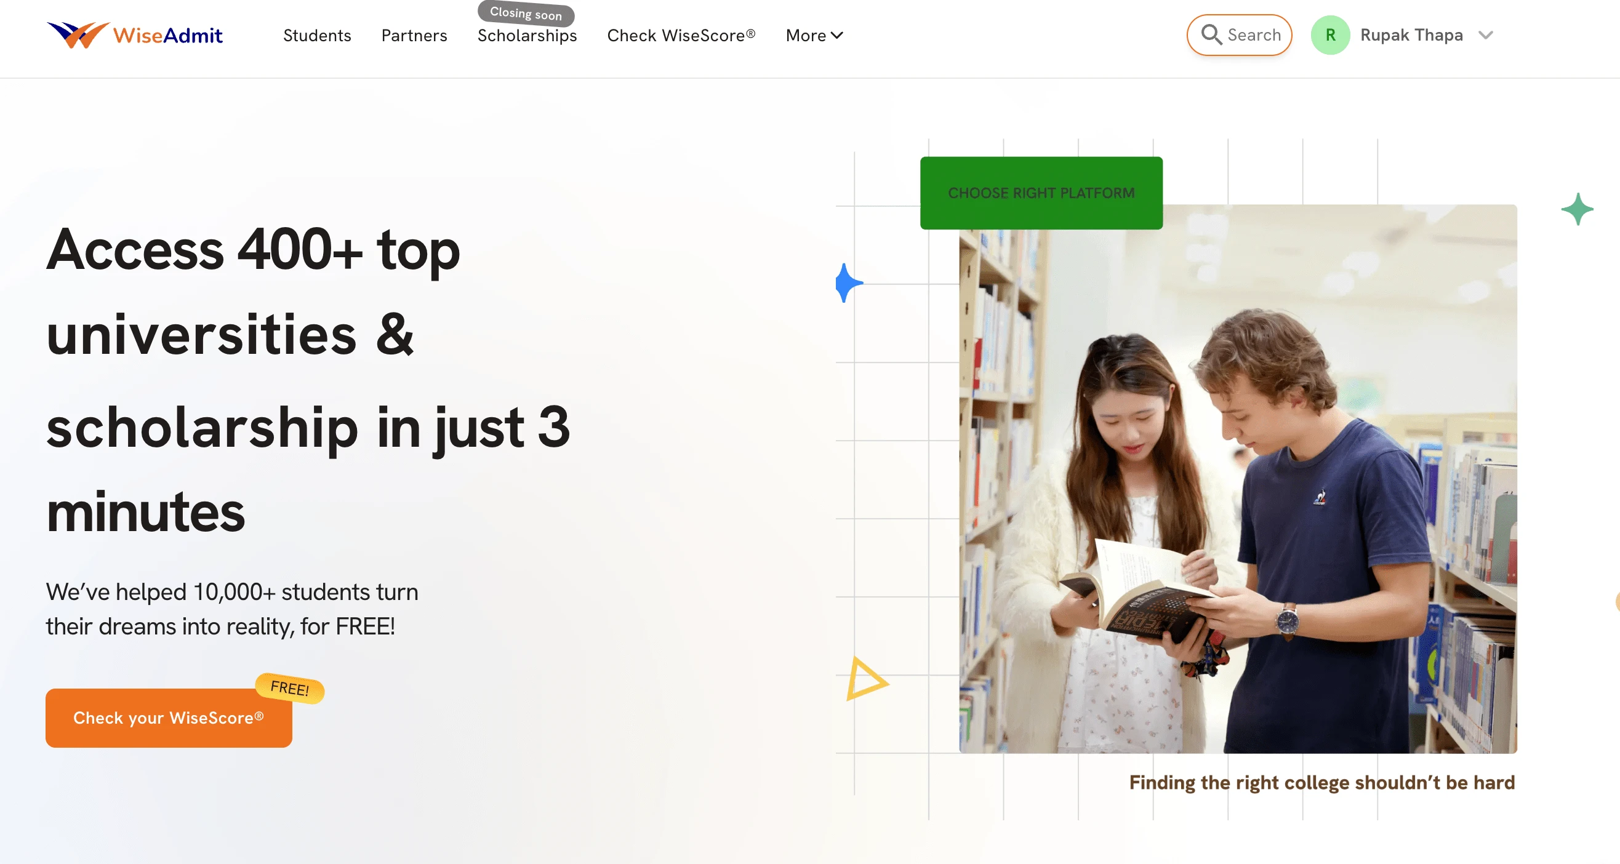Click the search magnifier icon
Image resolution: width=1620 pixels, height=864 pixels.
[x=1211, y=34]
